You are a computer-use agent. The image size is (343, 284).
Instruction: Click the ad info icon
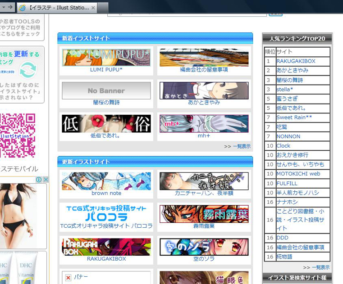(x=39, y=180)
